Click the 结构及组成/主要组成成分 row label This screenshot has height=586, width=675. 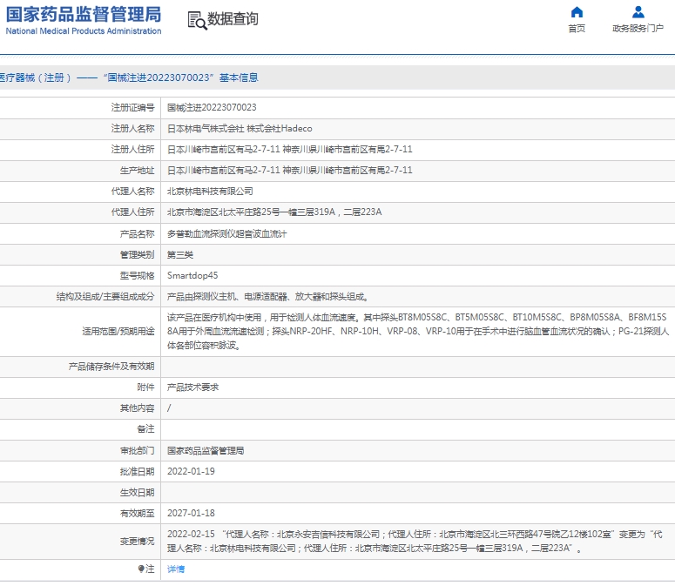[x=105, y=296]
